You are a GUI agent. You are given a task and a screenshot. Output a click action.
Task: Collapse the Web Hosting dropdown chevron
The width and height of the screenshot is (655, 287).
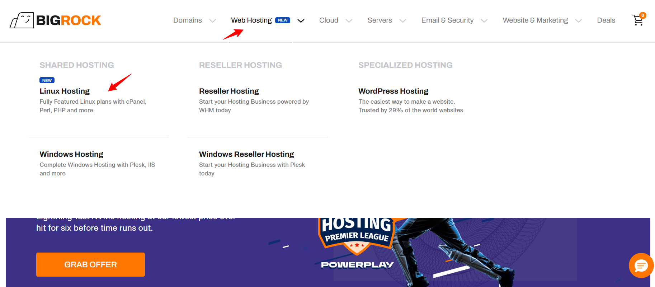[x=301, y=21]
